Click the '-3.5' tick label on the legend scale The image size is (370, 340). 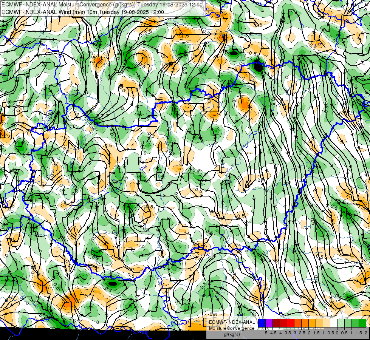point(287,333)
